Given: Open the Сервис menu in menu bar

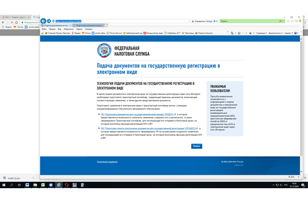Looking at the screenshot, I should 79,29.
